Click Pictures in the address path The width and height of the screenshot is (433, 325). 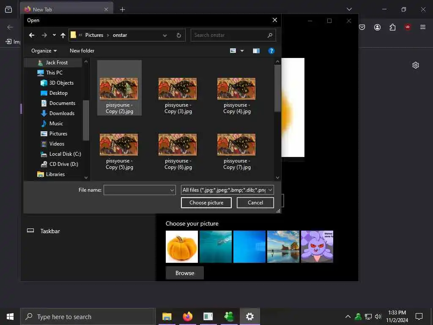94,35
